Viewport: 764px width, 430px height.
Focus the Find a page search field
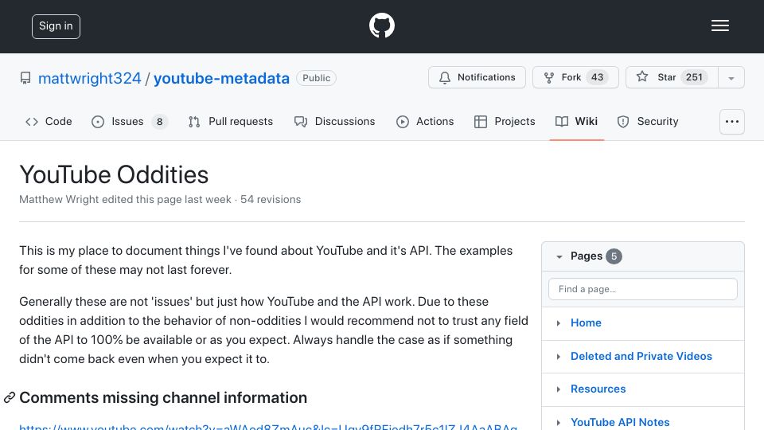pyautogui.click(x=643, y=289)
